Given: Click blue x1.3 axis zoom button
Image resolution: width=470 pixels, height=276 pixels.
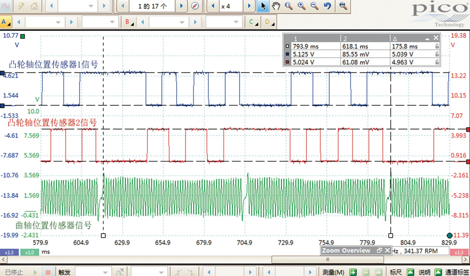Looking at the screenshot, I should (9, 252).
